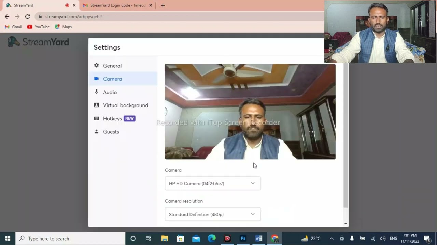Open network settings tray icon
437x245 pixels.
point(373,239)
